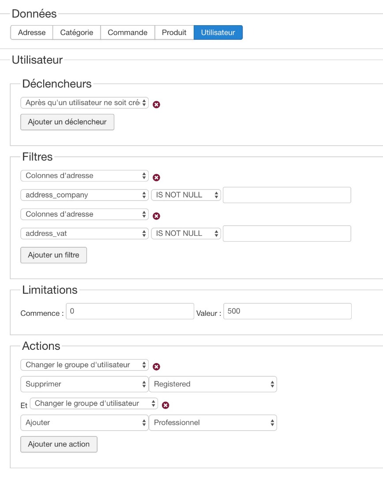Image resolution: width=383 pixels, height=477 pixels.
Task: Click the Valeur limit input field
Action: [x=287, y=311]
